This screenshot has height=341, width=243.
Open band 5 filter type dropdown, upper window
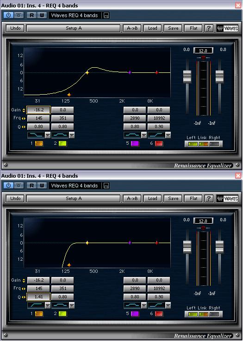(x=144, y=135)
